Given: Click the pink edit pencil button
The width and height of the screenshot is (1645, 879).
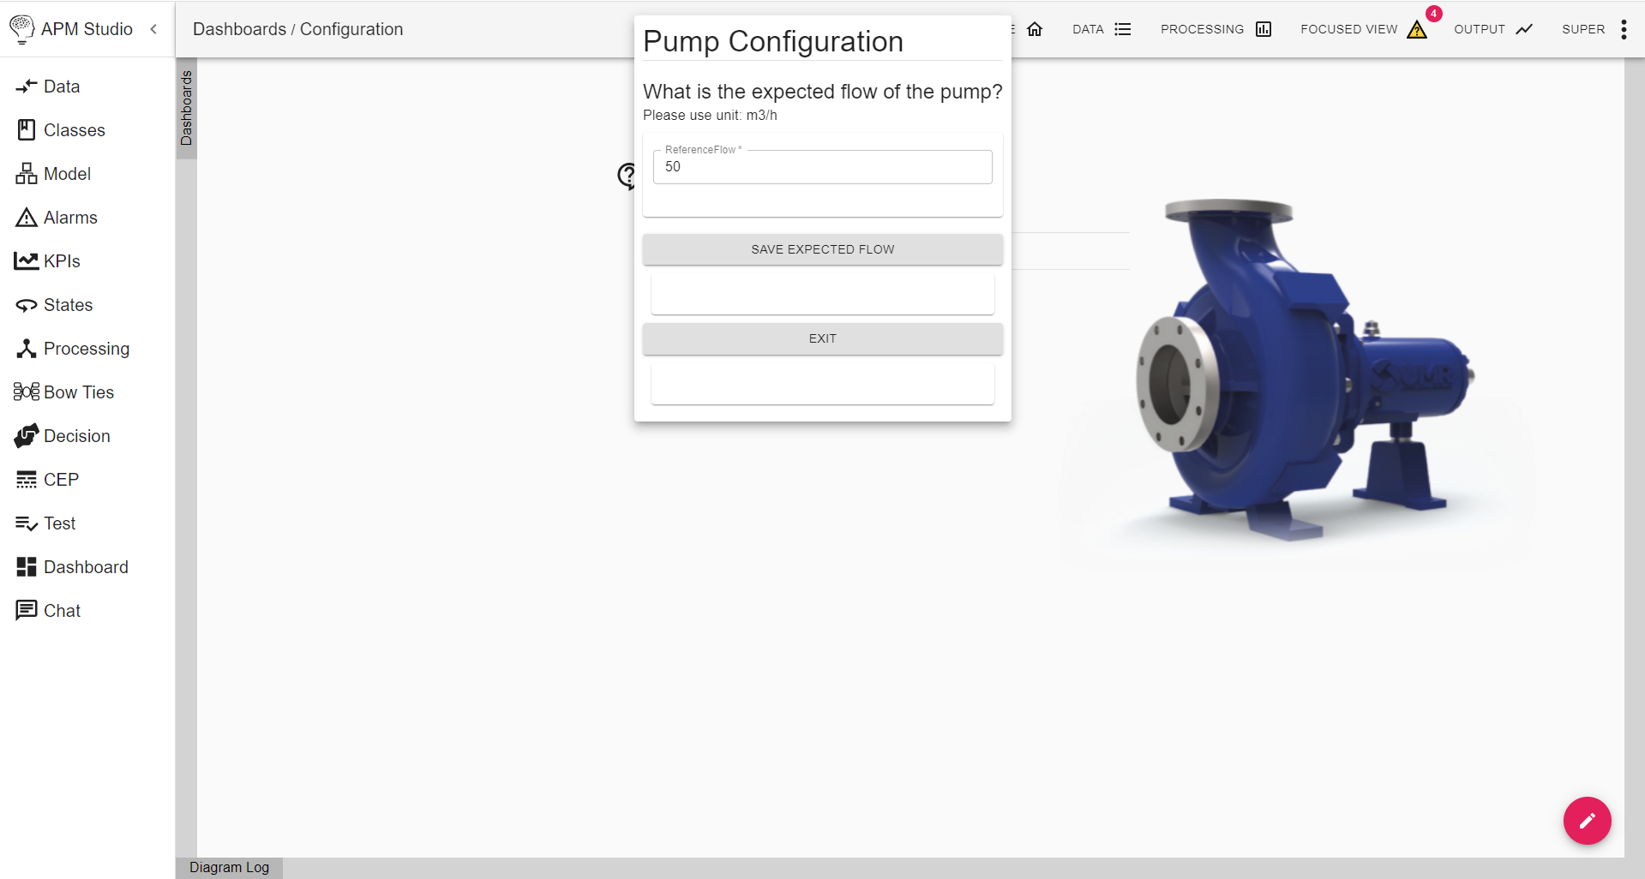Looking at the screenshot, I should point(1587,820).
